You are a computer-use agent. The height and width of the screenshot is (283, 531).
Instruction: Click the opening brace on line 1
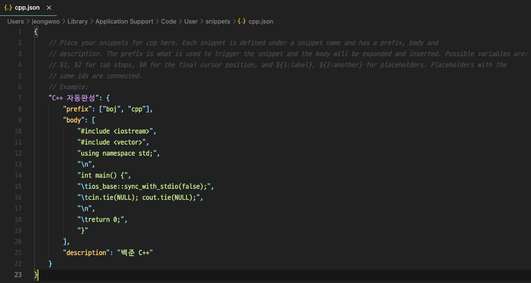pos(36,32)
